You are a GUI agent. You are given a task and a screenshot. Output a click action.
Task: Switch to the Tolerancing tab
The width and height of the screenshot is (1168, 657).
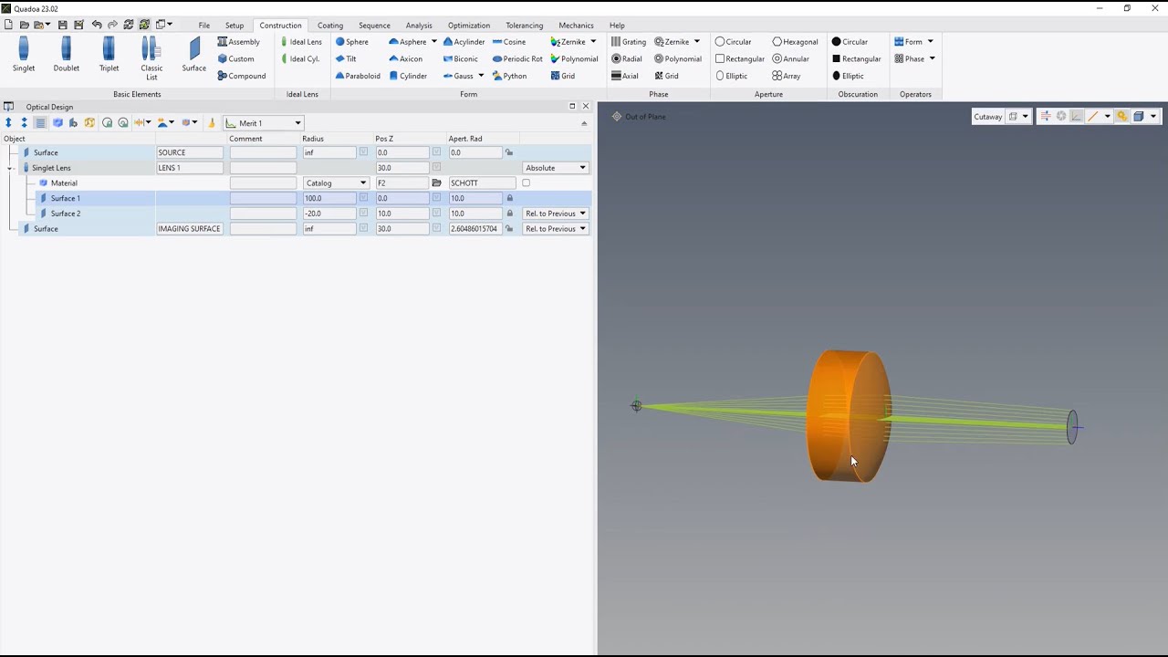(x=524, y=26)
